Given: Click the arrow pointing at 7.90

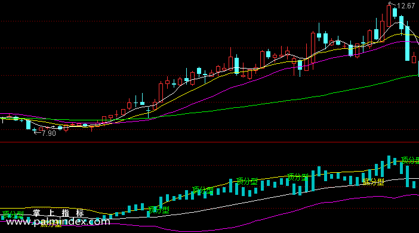Looking at the screenshot, I should pyautogui.click(x=38, y=132).
